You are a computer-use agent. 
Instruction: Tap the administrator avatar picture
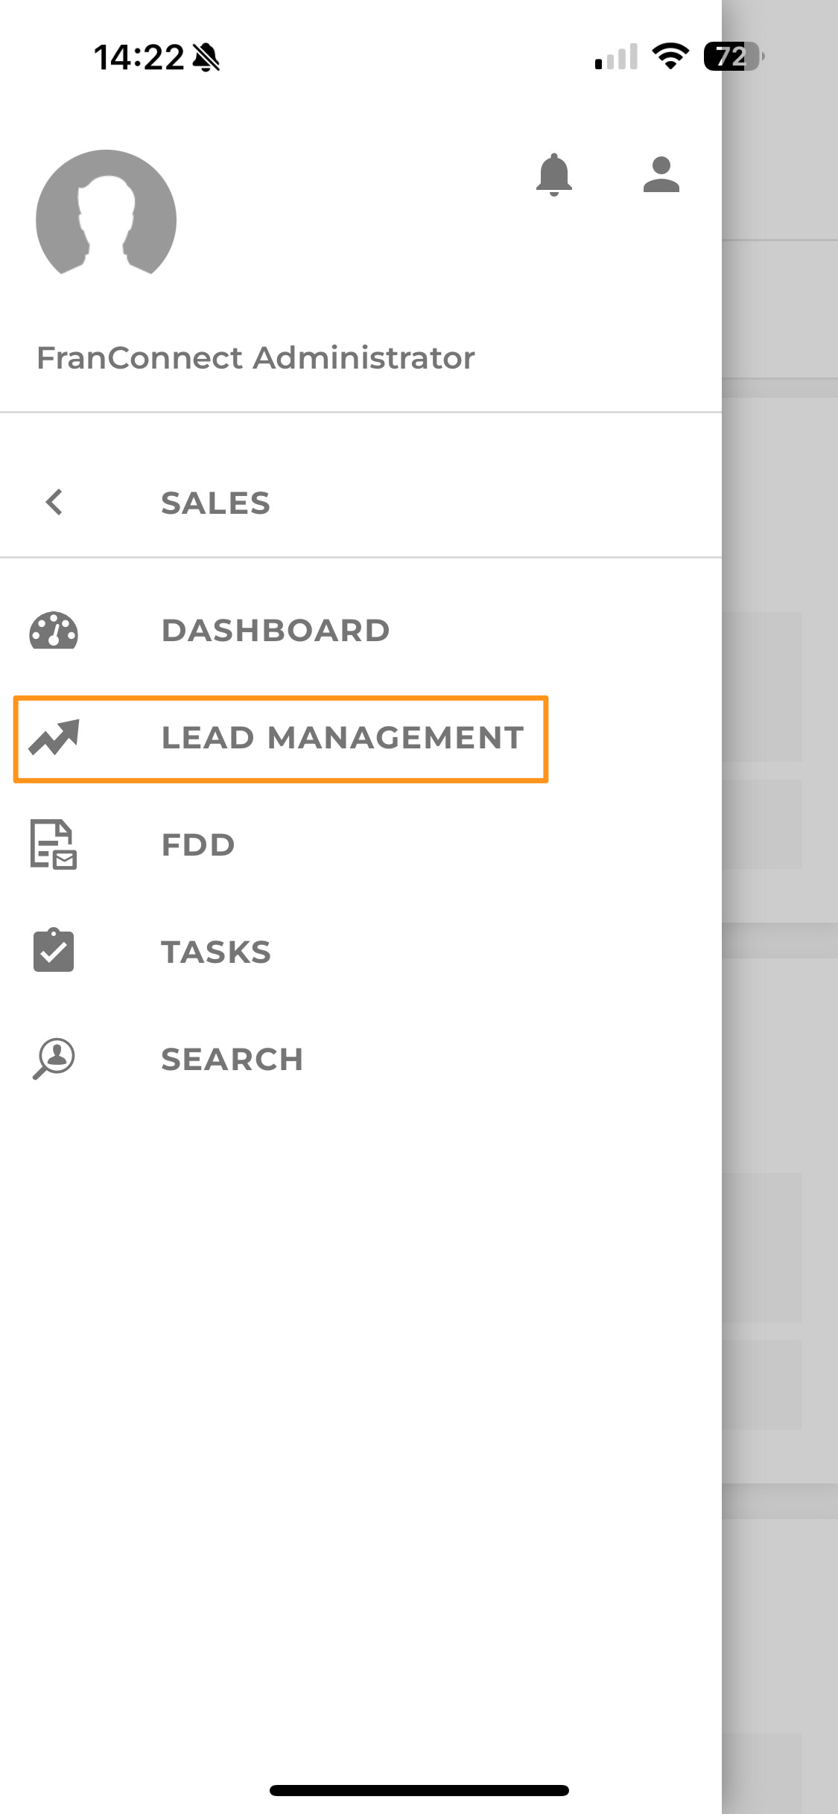click(x=107, y=213)
